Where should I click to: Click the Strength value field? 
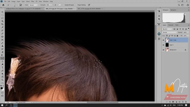[x=48, y=5]
